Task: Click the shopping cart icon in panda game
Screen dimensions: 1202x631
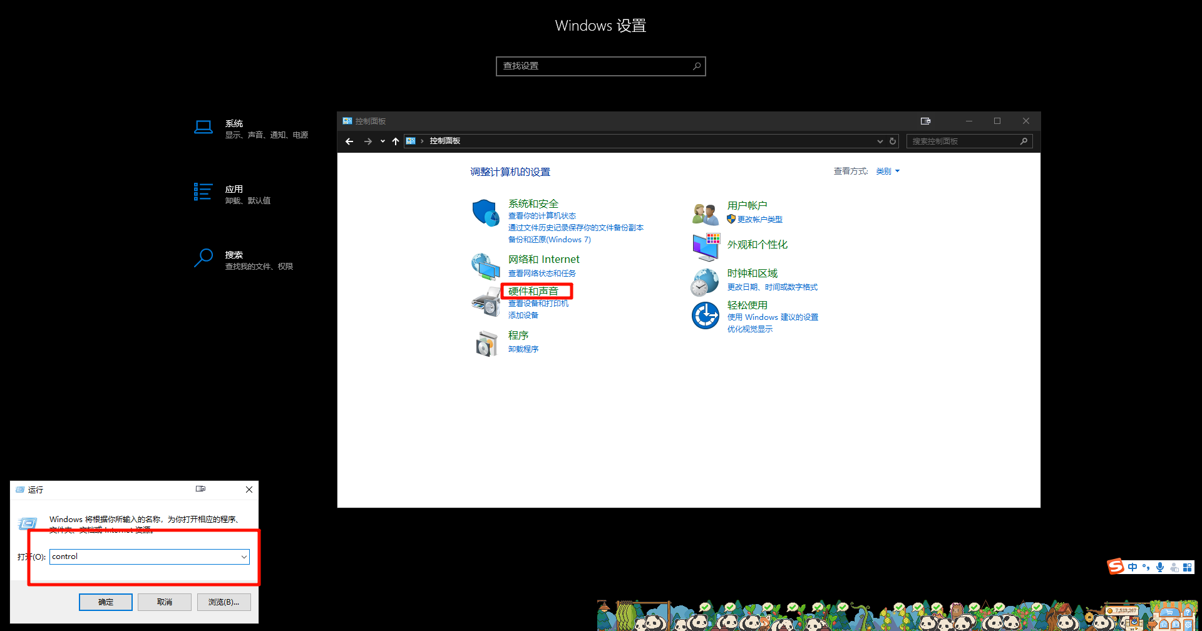Action: [1169, 612]
